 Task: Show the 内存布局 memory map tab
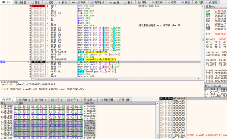[x=79, y=2]
